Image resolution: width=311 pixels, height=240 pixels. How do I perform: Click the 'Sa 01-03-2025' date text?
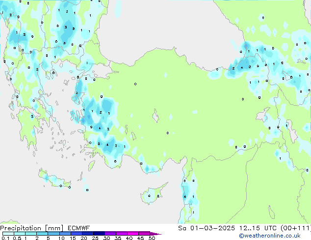coord(207,228)
